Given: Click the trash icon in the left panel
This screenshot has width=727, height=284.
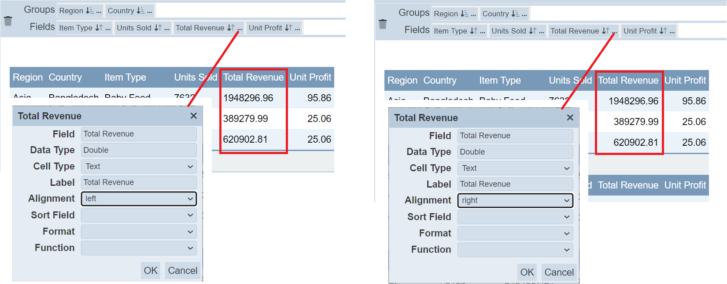Looking at the screenshot, I should (x=8, y=21).
